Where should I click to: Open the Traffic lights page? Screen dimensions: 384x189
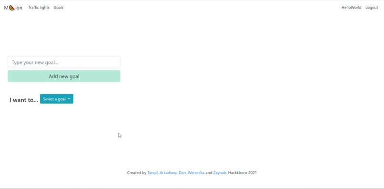[39, 8]
